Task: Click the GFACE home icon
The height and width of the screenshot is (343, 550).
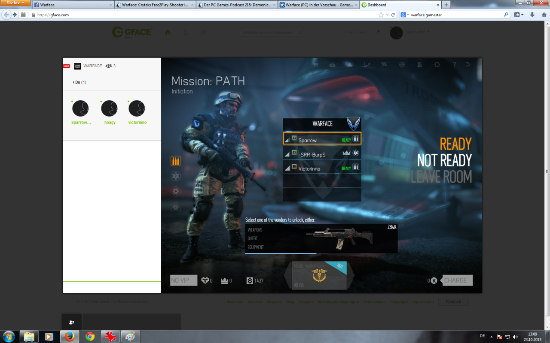Action: tap(168, 32)
